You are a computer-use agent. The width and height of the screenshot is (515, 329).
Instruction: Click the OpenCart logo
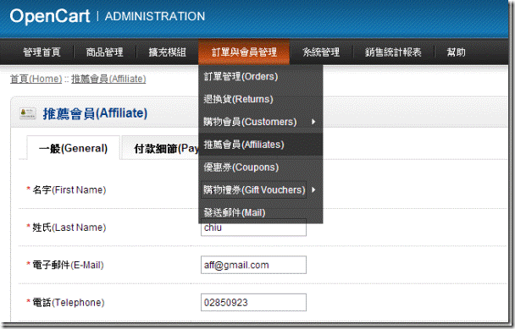(50, 16)
